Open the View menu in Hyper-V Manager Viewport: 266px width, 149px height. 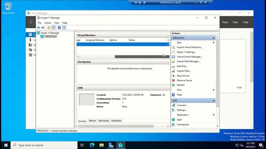(57, 23)
